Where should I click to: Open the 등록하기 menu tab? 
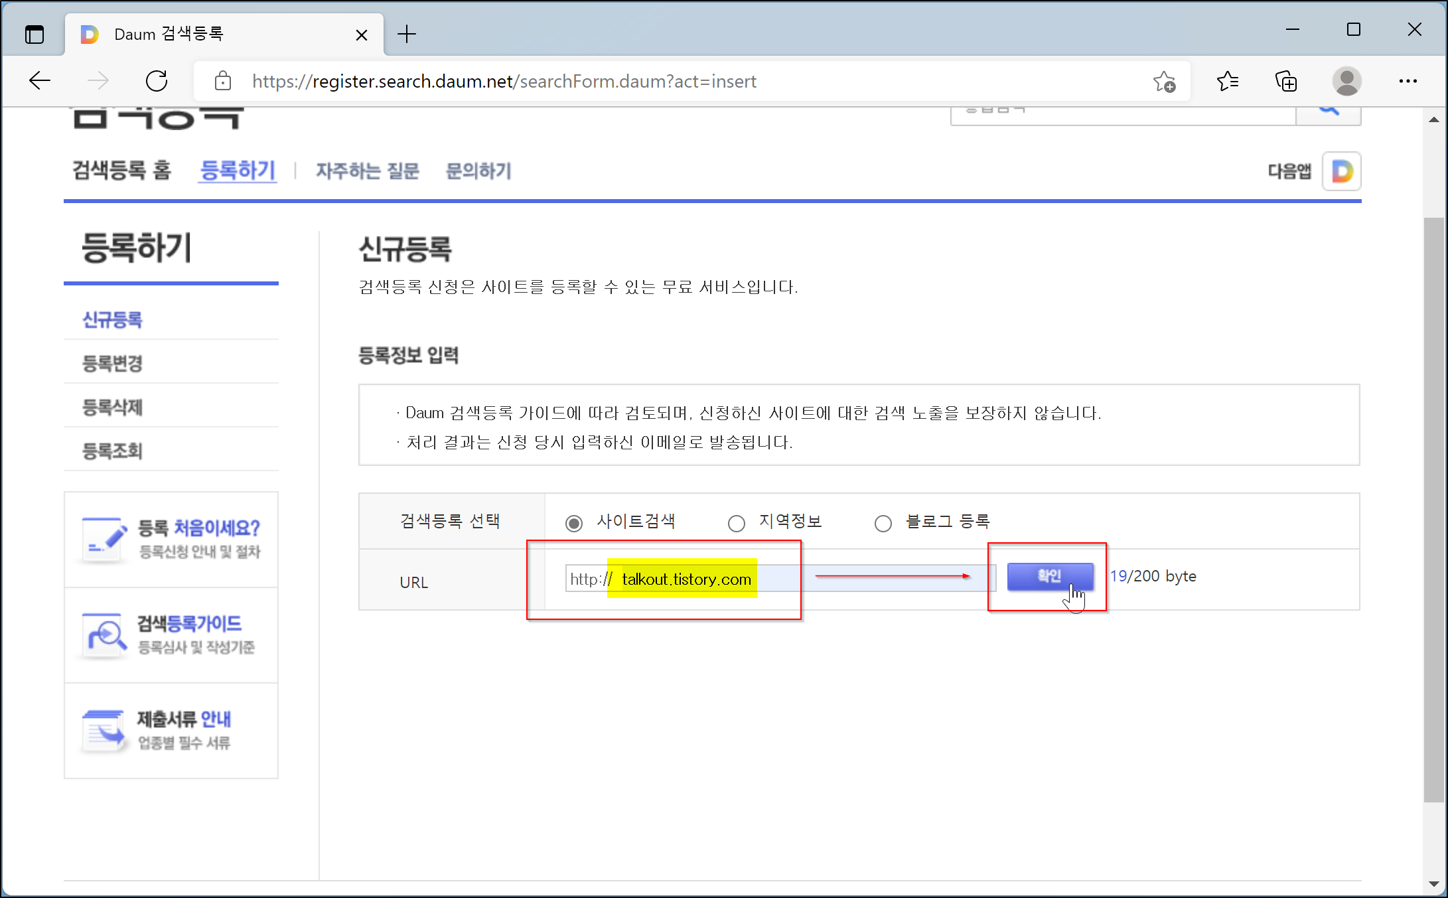pyautogui.click(x=238, y=171)
